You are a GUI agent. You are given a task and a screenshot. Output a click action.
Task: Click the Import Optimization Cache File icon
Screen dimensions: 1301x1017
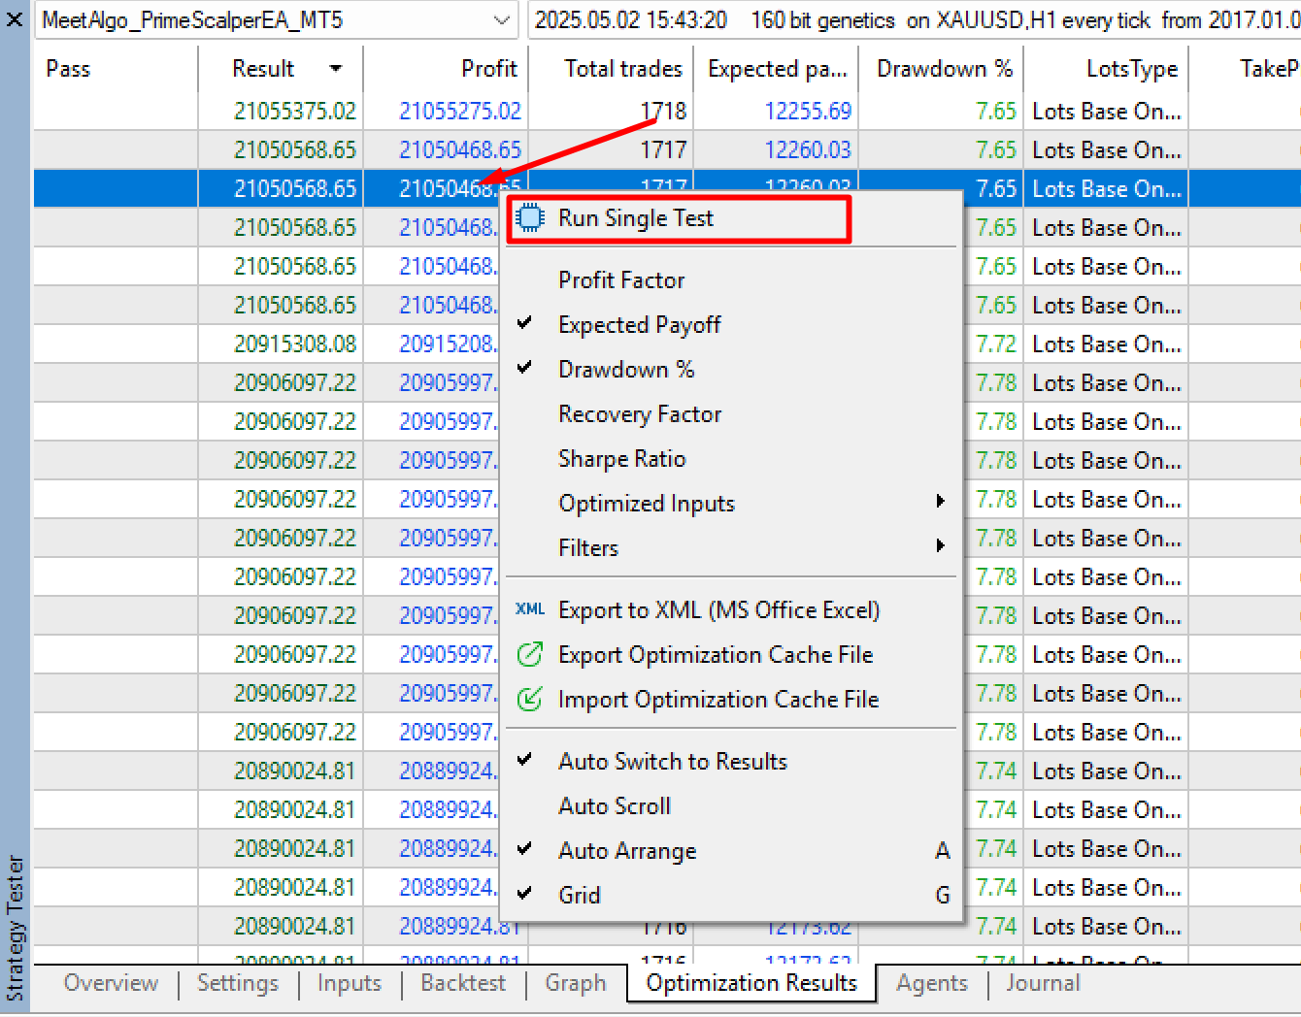[x=530, y=700]
